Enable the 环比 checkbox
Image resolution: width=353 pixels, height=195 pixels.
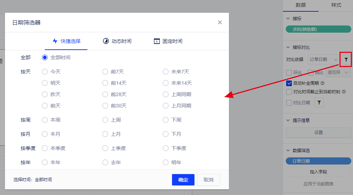289,73
